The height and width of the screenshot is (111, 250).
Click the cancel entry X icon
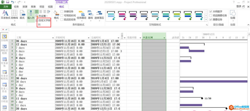click(x=3, y=30)
